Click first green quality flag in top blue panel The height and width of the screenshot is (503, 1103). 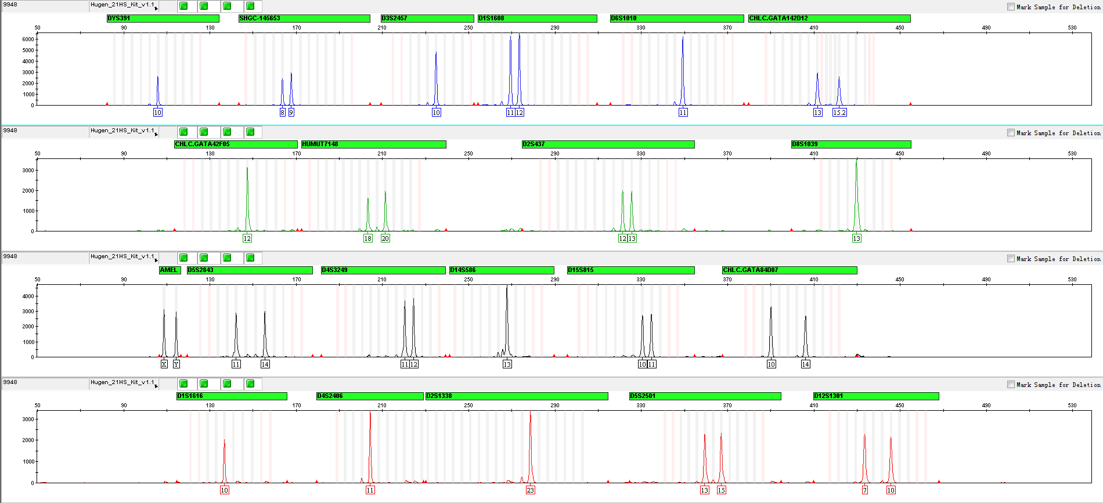point(183,6)
